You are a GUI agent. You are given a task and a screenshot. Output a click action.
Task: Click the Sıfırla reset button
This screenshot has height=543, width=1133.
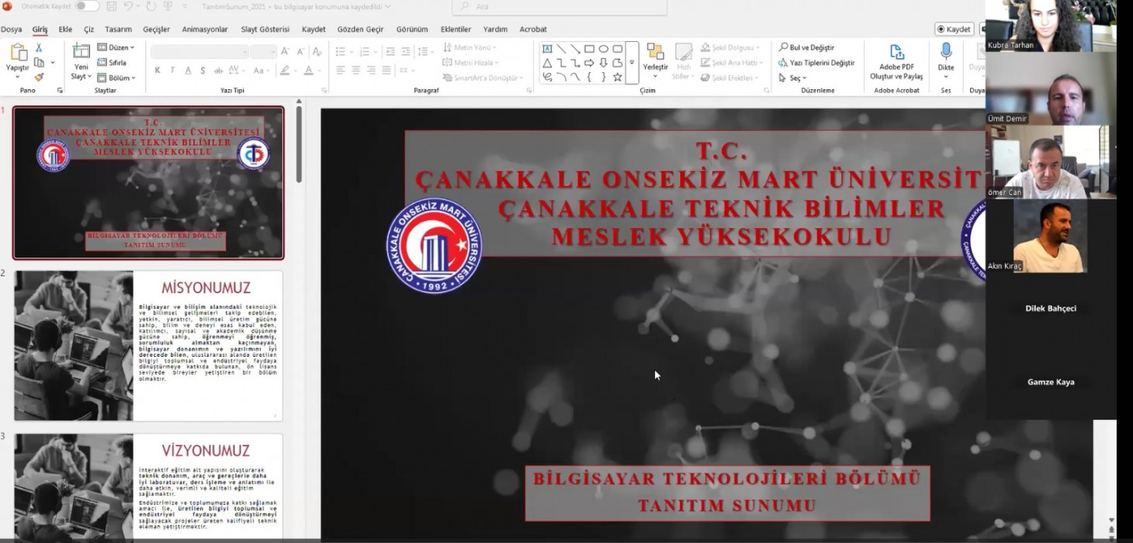[113, 63]
